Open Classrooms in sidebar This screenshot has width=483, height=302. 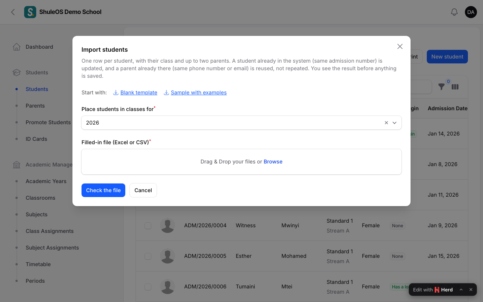point(40,198)
